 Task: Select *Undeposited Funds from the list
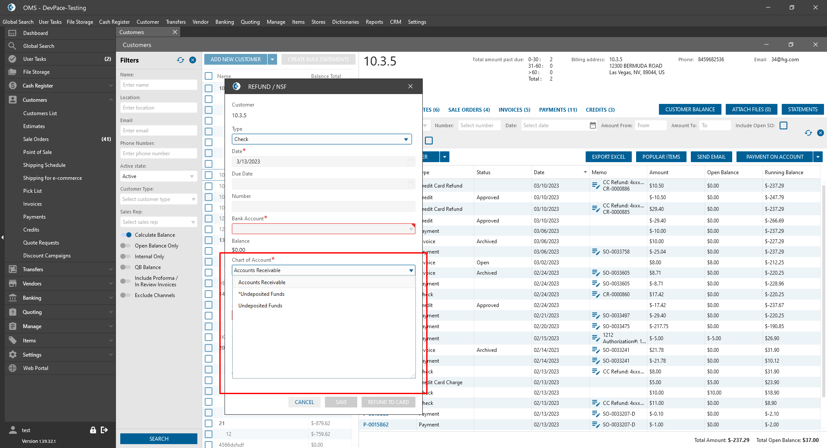[x=262, y=294]
